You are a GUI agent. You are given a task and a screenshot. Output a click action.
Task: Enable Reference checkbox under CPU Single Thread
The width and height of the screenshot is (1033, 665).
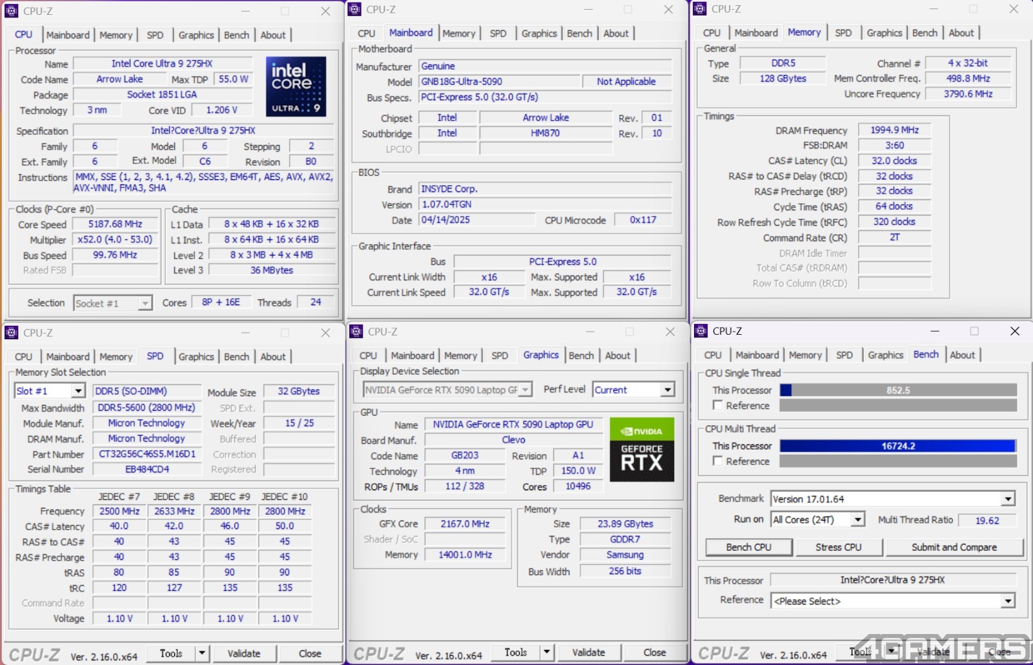point(718,405)
